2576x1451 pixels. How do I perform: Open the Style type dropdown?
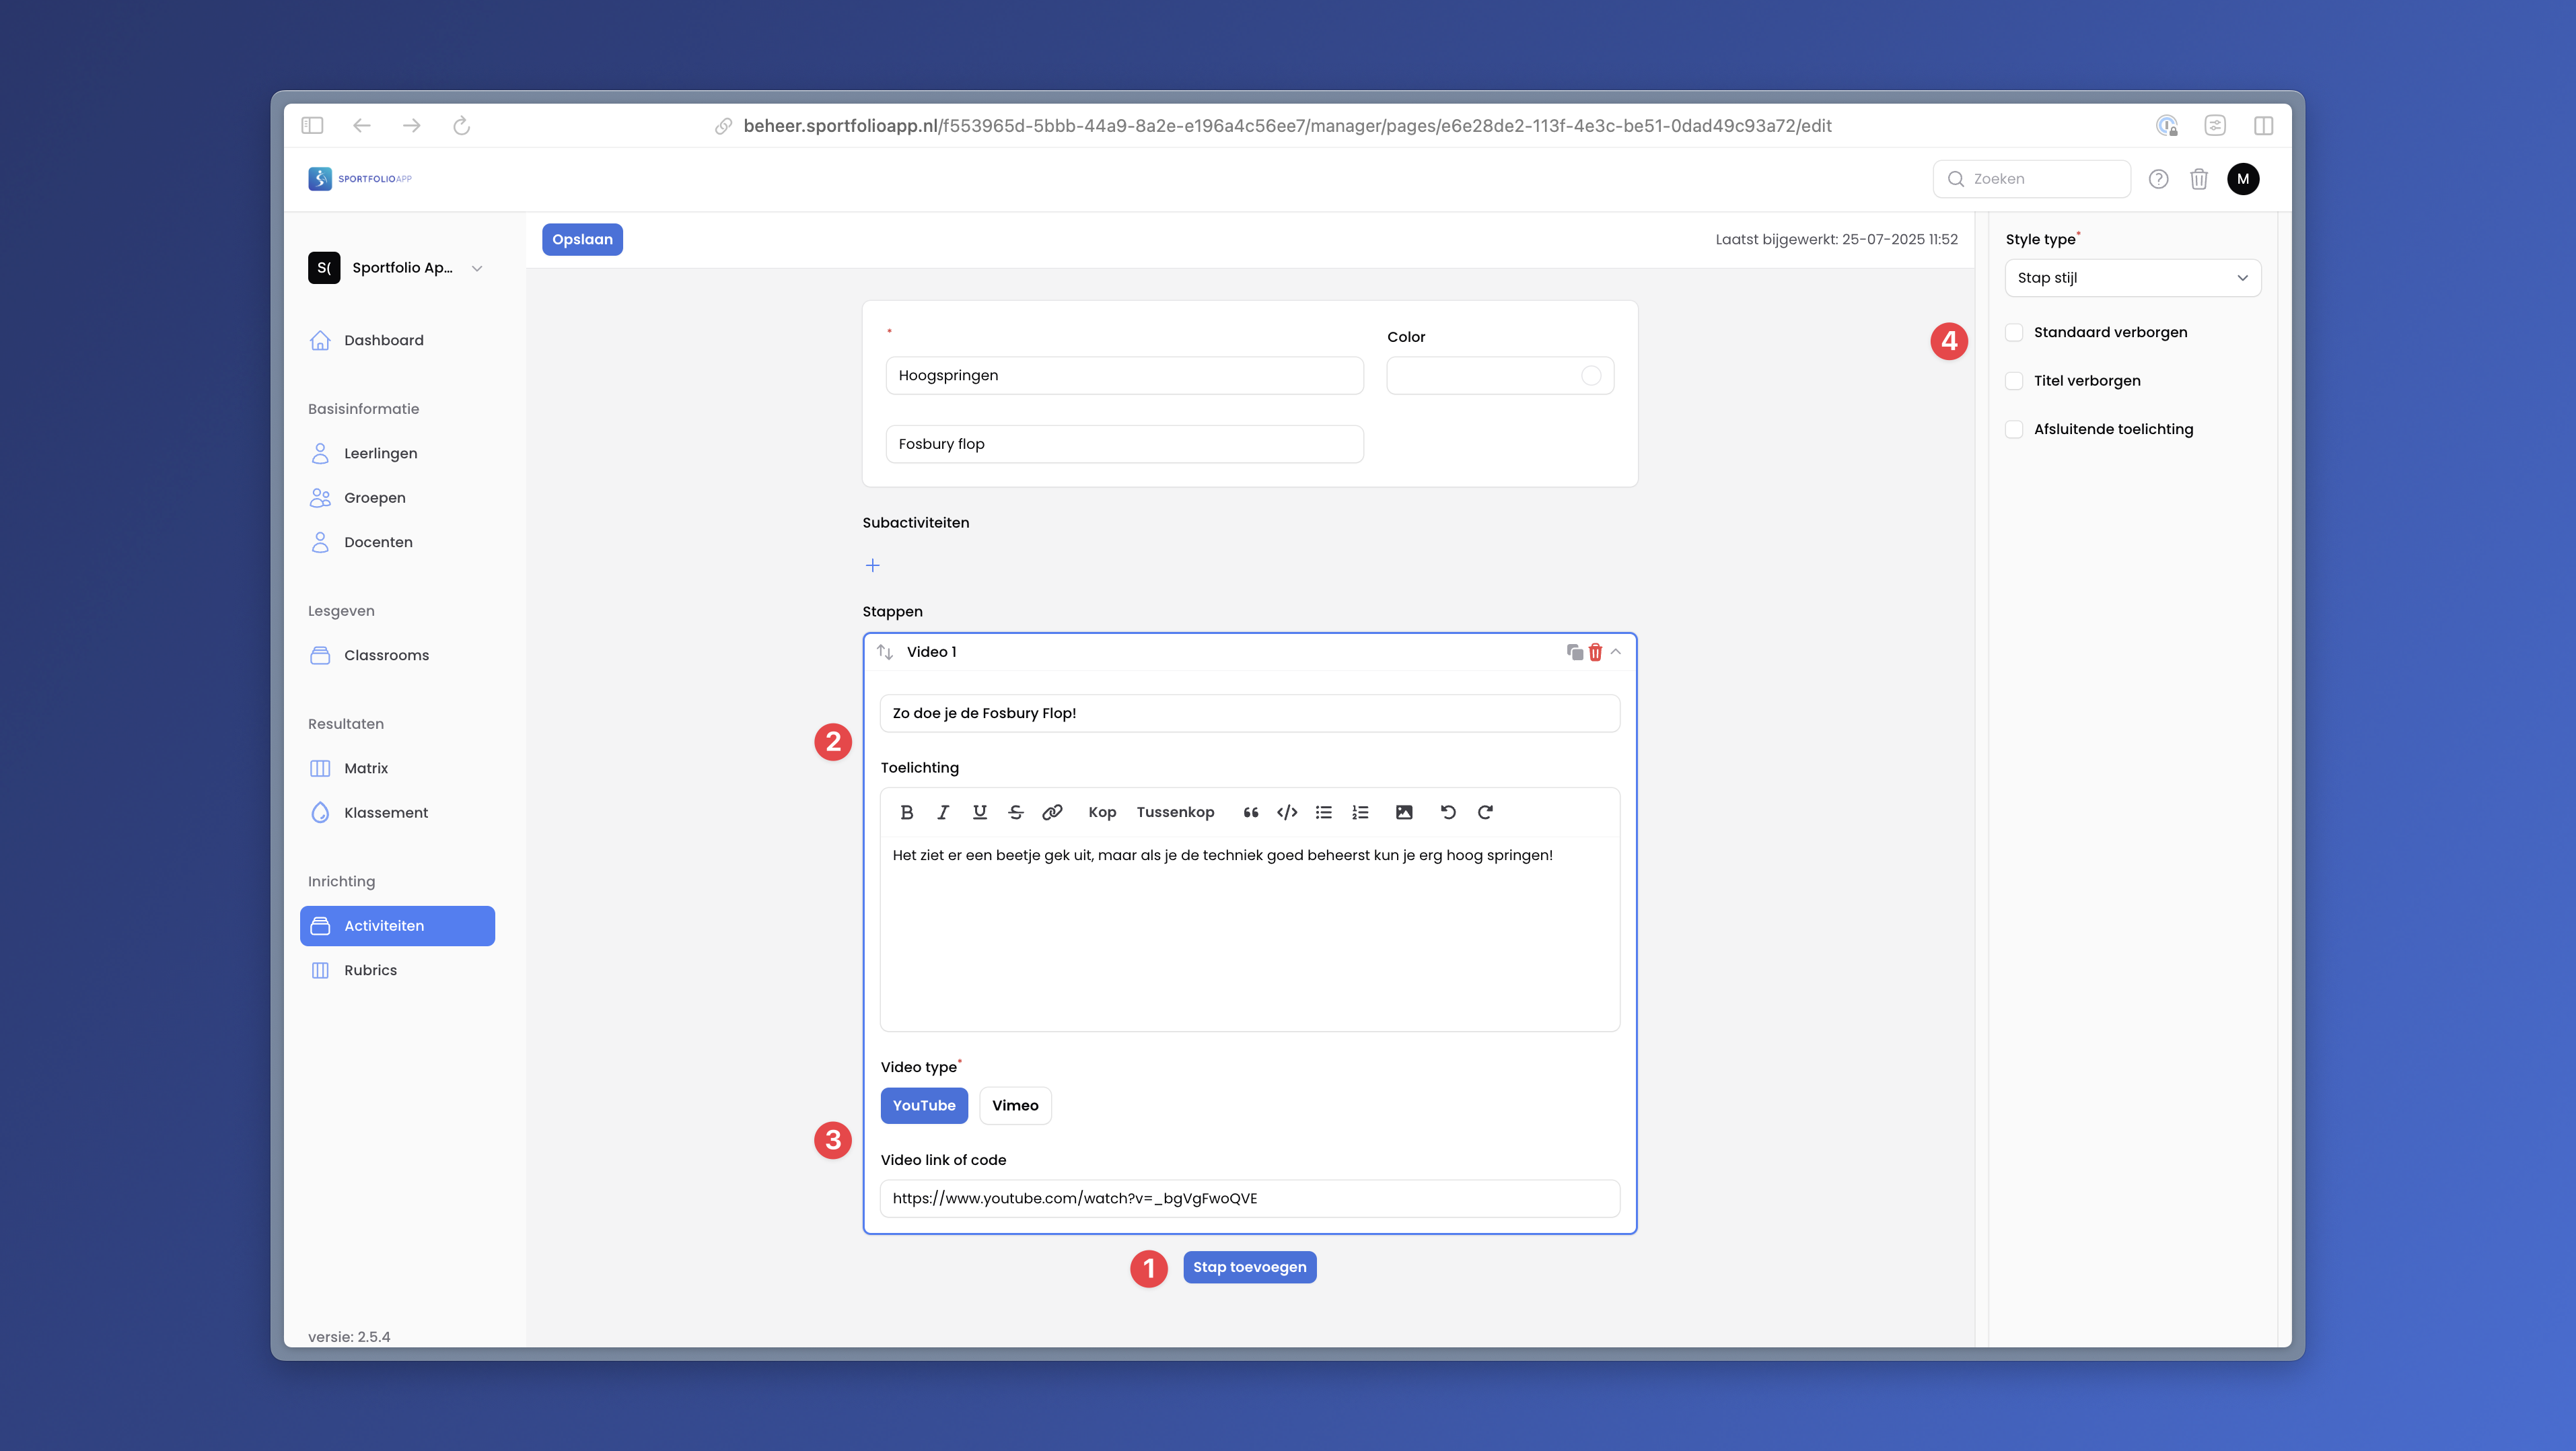click(x=2132, y=278)
